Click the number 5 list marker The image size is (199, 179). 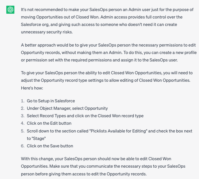pos(22,131)
